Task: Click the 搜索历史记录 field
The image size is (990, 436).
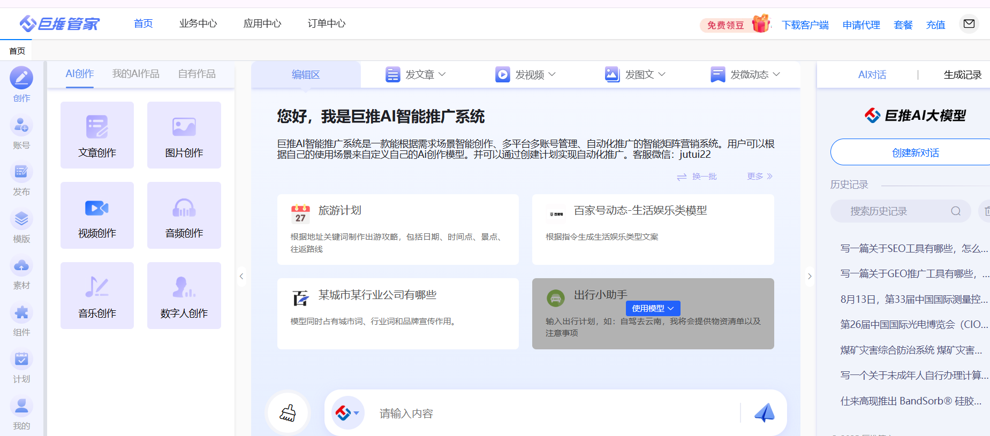Action: (901, 211)
